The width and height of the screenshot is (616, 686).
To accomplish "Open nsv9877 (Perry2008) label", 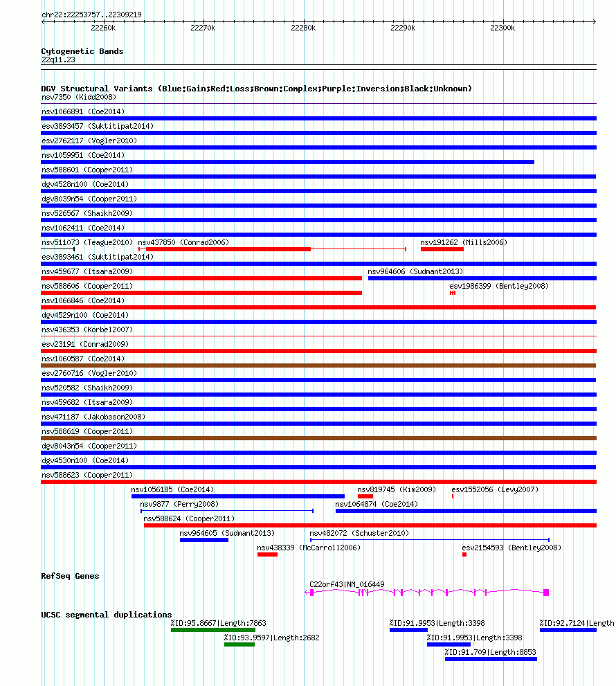I will point(179,504).
